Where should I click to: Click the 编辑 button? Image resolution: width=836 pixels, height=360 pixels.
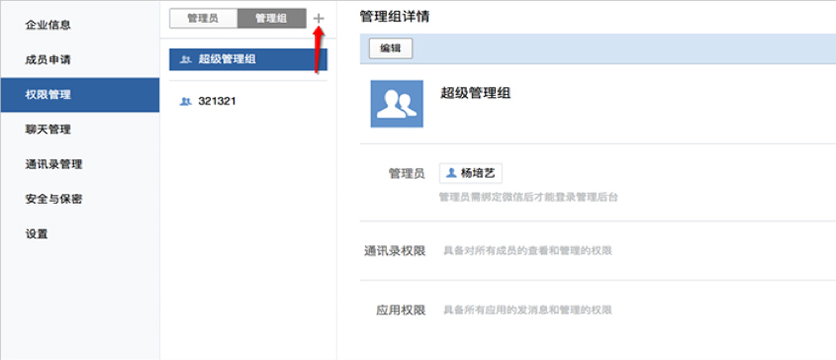point(391,48)
